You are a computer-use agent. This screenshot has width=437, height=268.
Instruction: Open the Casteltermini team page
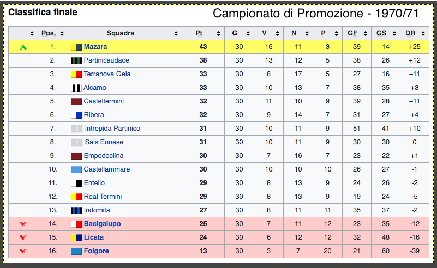104,101
